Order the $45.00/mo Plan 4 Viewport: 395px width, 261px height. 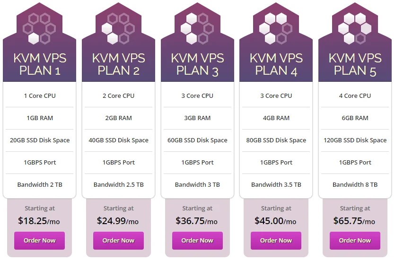coord(276,241)
